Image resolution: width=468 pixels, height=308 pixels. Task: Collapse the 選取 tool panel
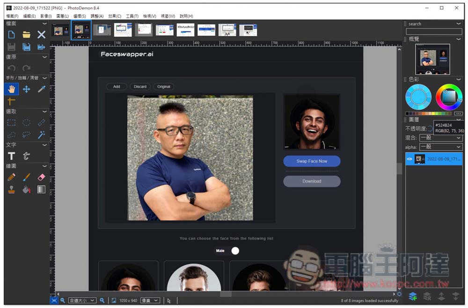(x=44, y=112)
